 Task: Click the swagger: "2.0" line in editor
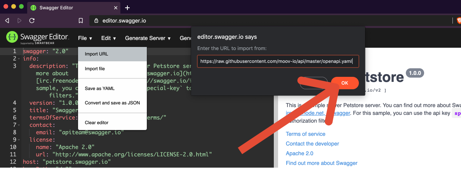tap(45, 51)
